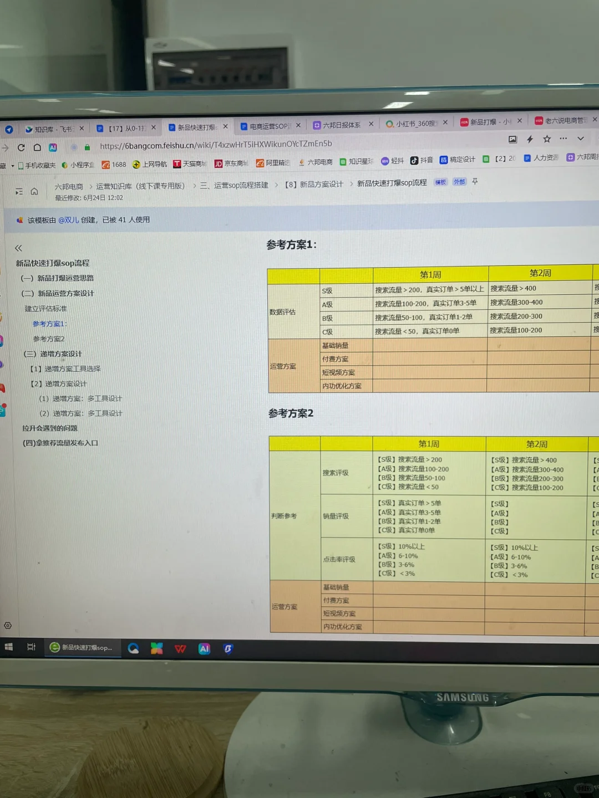
Task: Collapse the outline panel with the « button
Action: point(18,248)
